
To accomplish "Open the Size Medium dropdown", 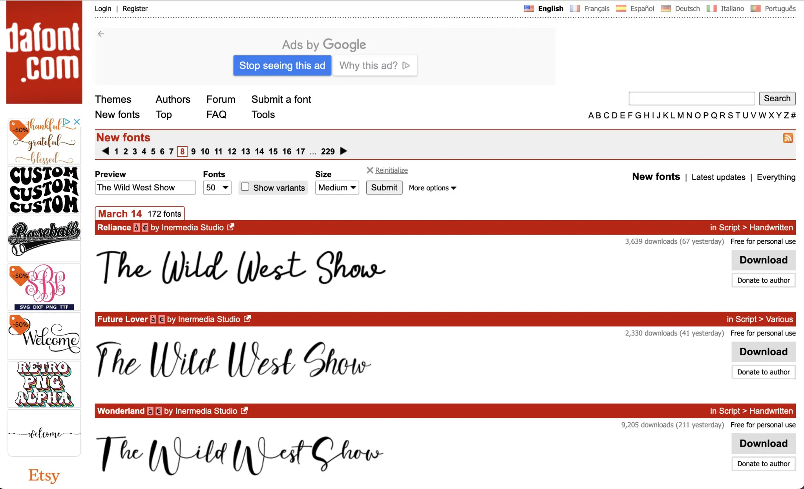I will 337,188.
